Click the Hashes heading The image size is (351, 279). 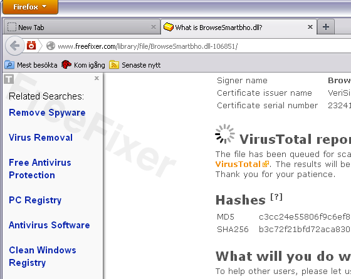point(241,200)
